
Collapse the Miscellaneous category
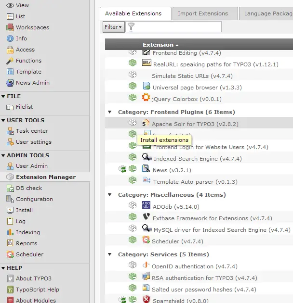click(110, 195)
